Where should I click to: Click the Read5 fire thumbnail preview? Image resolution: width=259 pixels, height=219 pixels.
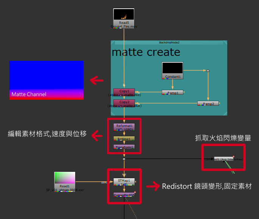tap(124, 14)
